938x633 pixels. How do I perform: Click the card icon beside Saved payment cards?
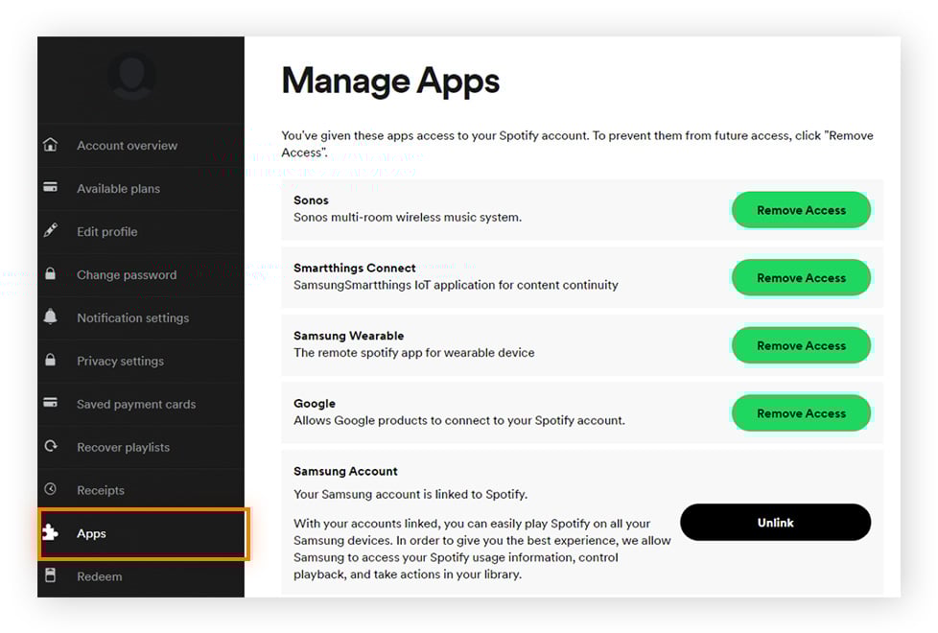pos(50,403)
